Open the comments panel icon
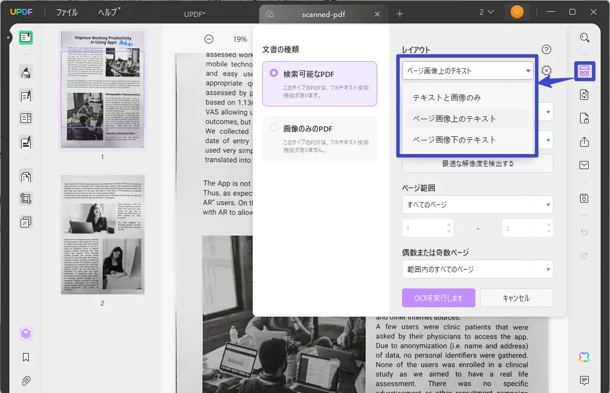The image size is (610, 393). pos(584,380)
